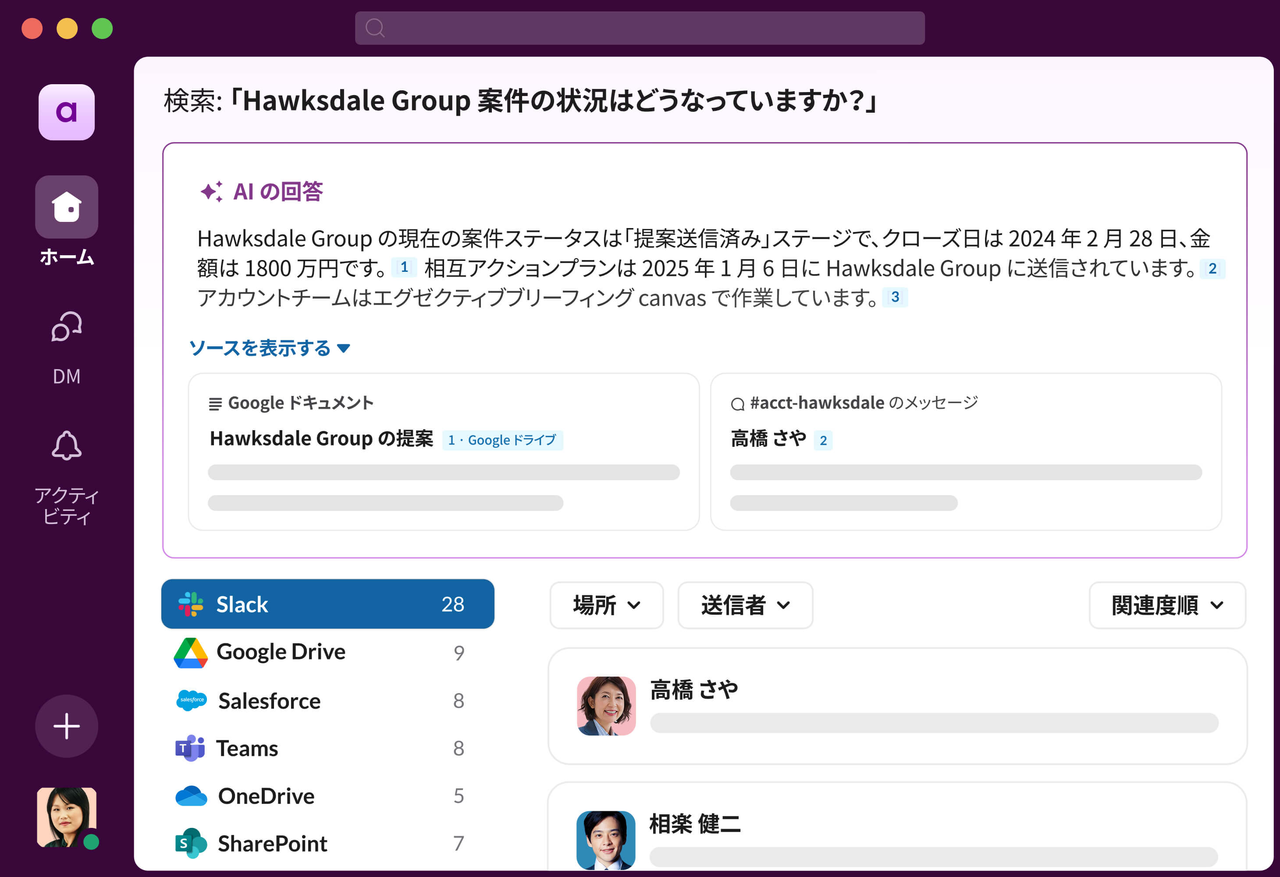
Task: Open the 場所 filter dropdown
Action: pyautogui.click(x=606, y=605)
